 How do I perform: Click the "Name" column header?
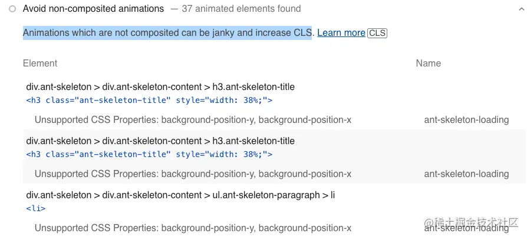(x=428, y=63)
